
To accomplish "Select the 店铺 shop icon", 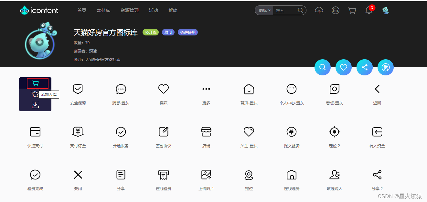I will [x=206, y=132].
